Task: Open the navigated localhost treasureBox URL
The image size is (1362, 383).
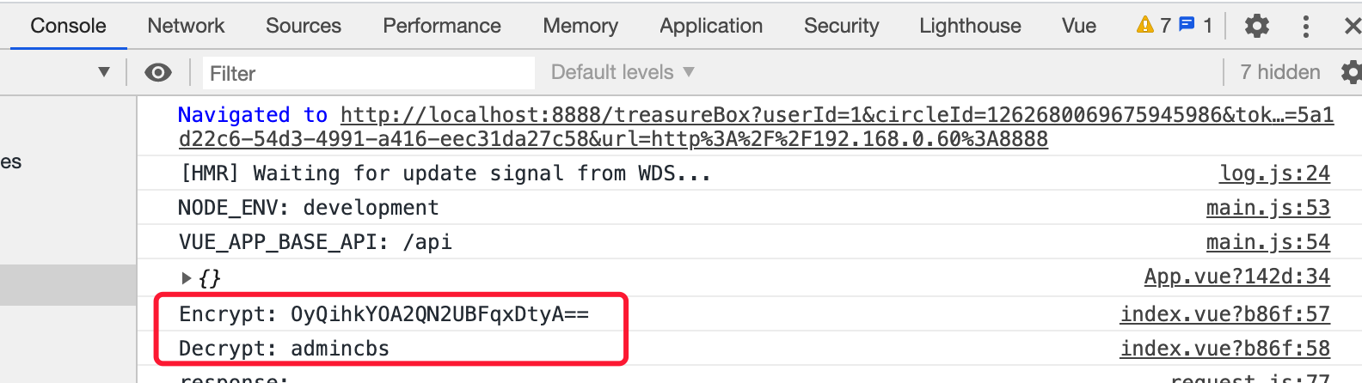Action: pyautogui.click(x=756, y=127)
